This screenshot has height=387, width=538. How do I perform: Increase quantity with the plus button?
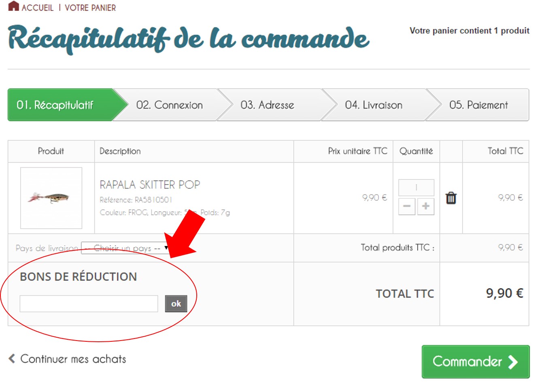425,206
